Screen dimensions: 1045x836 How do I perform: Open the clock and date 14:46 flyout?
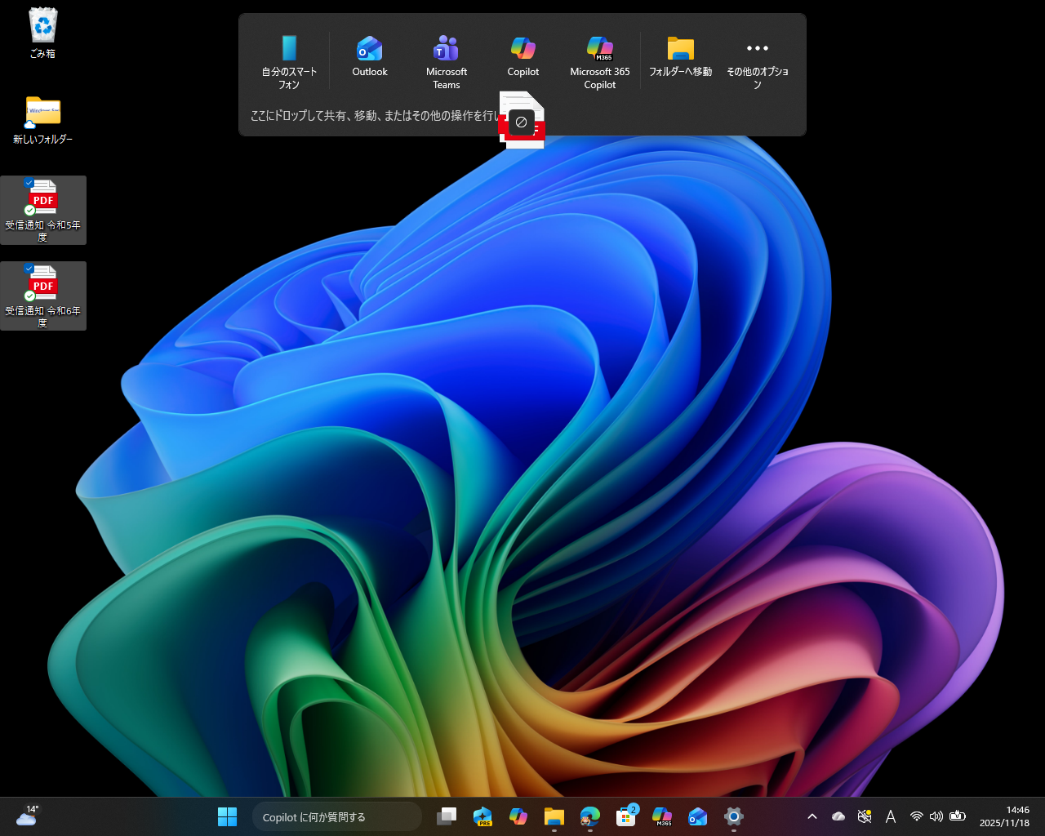pyautogui.click(x=1005, y=816)
